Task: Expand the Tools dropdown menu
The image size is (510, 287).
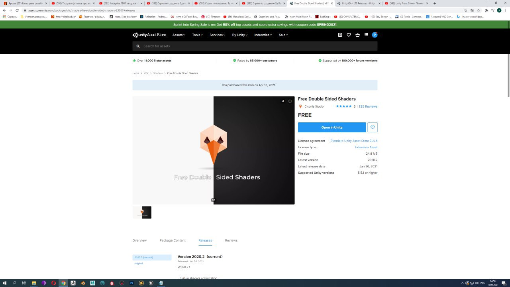Action: 197,35
